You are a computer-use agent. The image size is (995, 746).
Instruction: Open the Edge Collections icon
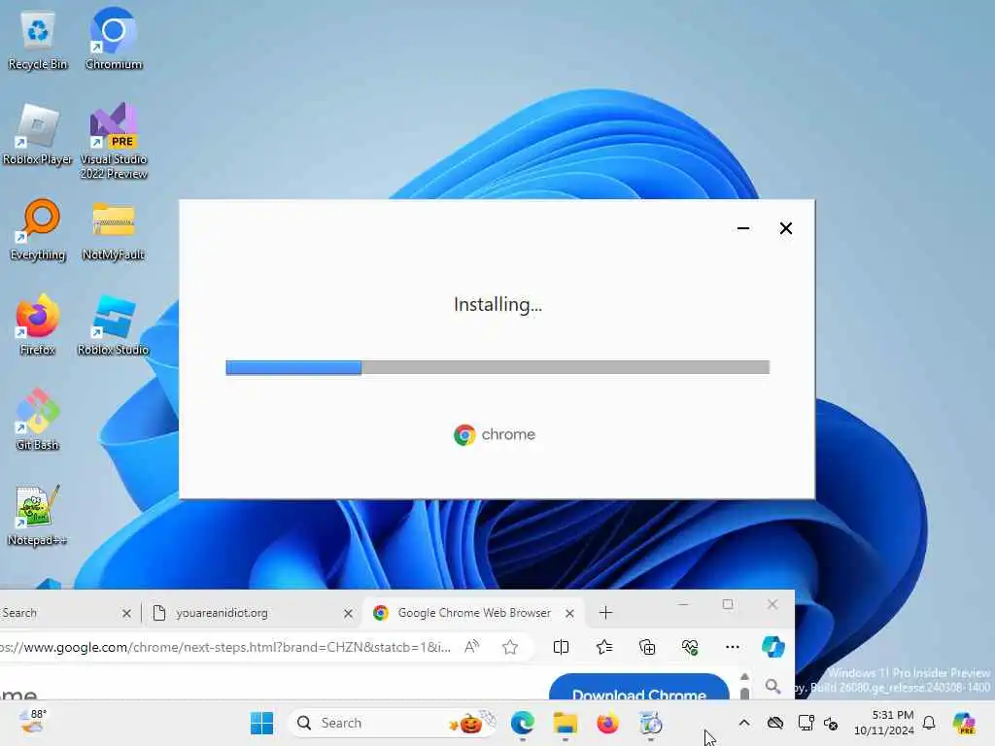(x=647, y=647)
